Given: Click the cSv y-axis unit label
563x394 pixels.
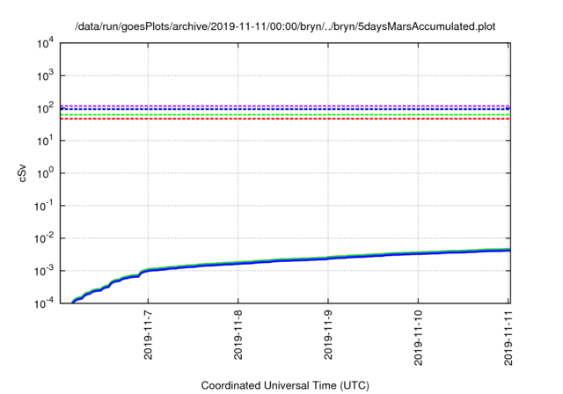Looking at the screenshot, I should (22, 173).
